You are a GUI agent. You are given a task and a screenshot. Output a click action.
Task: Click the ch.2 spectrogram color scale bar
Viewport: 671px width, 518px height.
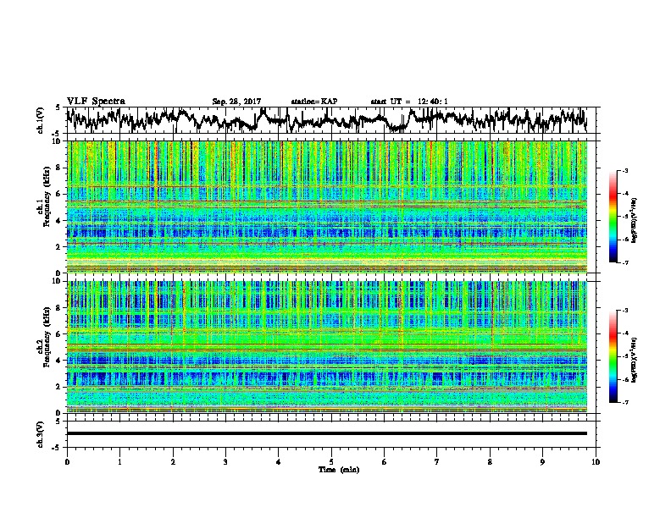tap(613, 356)
